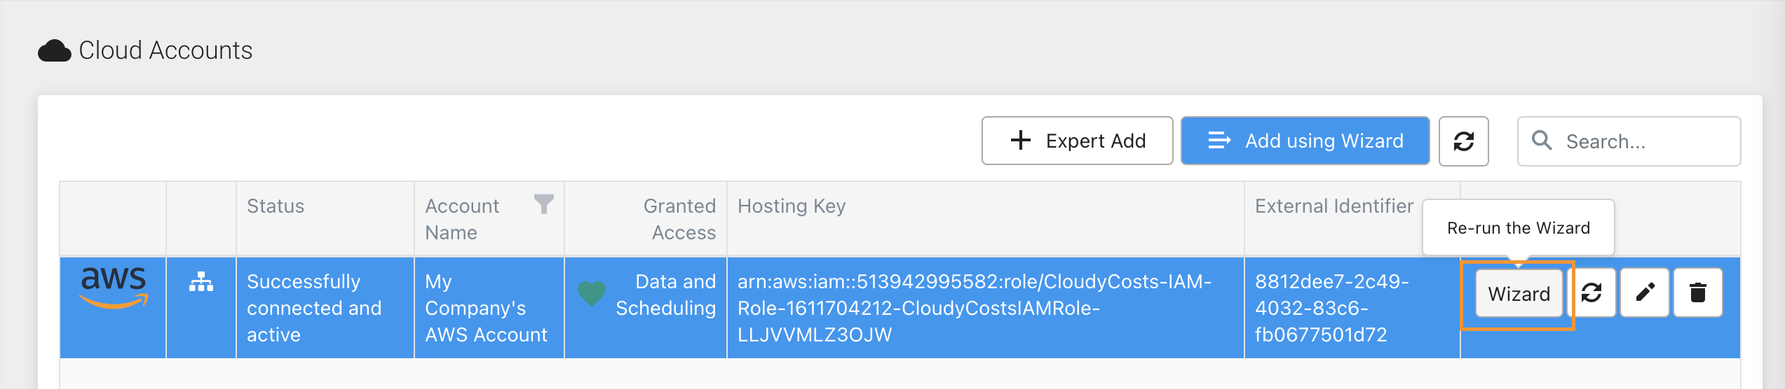Select the hosting key ARN cell
1785x389 pixels.
(x=985, y=308)
